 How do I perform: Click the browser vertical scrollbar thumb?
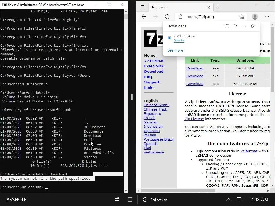(x=272, y=59)
